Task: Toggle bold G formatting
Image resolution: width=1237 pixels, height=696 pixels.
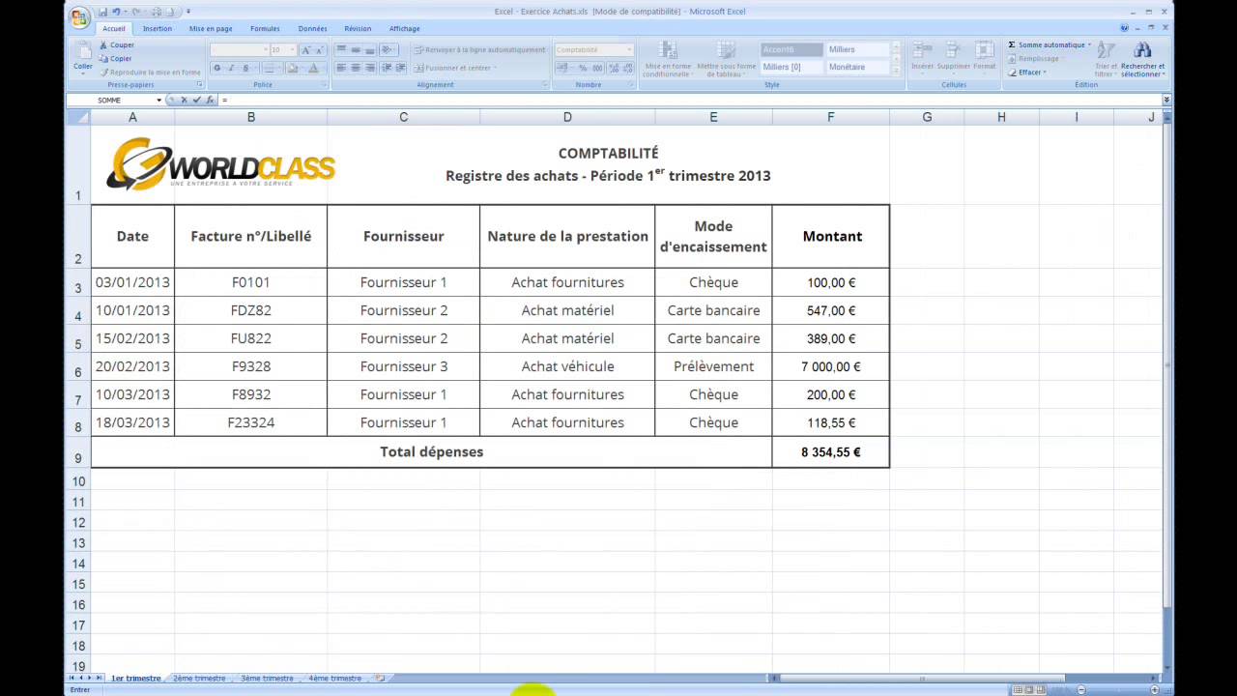Action: (216, 68)
